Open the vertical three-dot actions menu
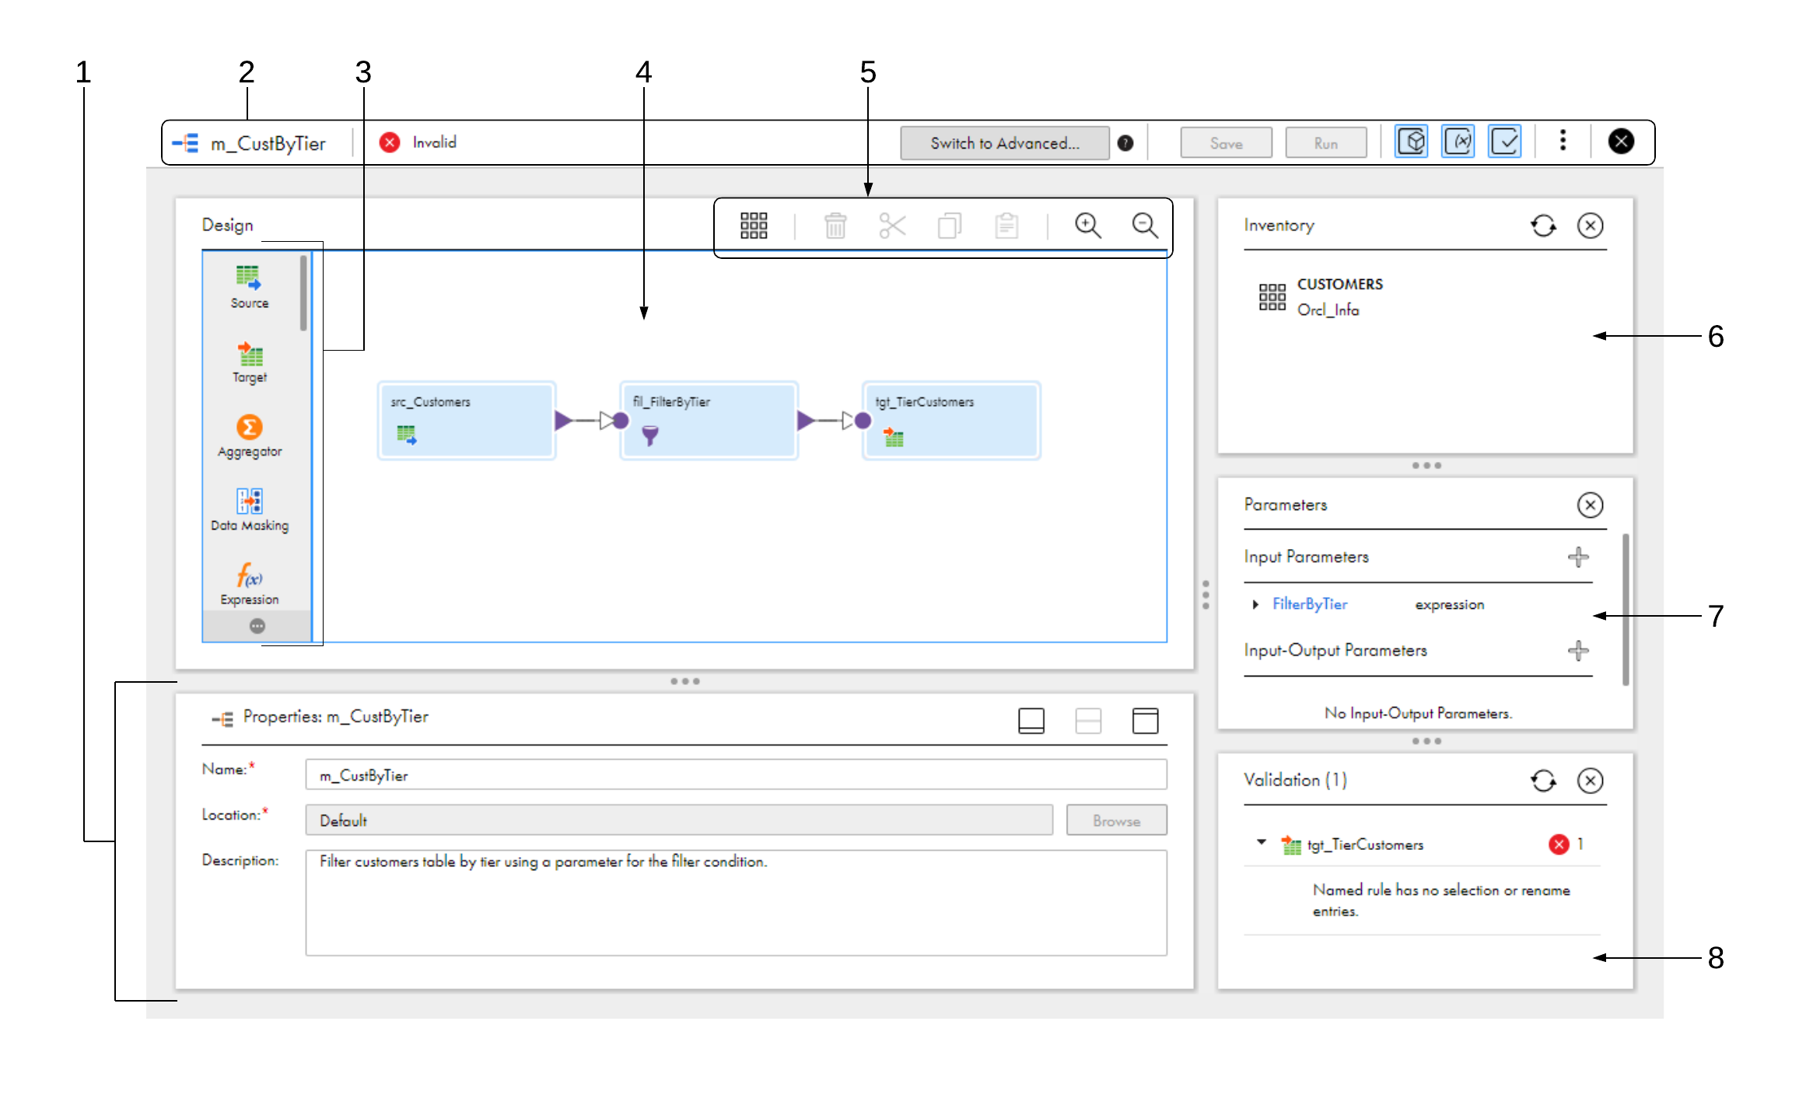 tap(1563, 141)
